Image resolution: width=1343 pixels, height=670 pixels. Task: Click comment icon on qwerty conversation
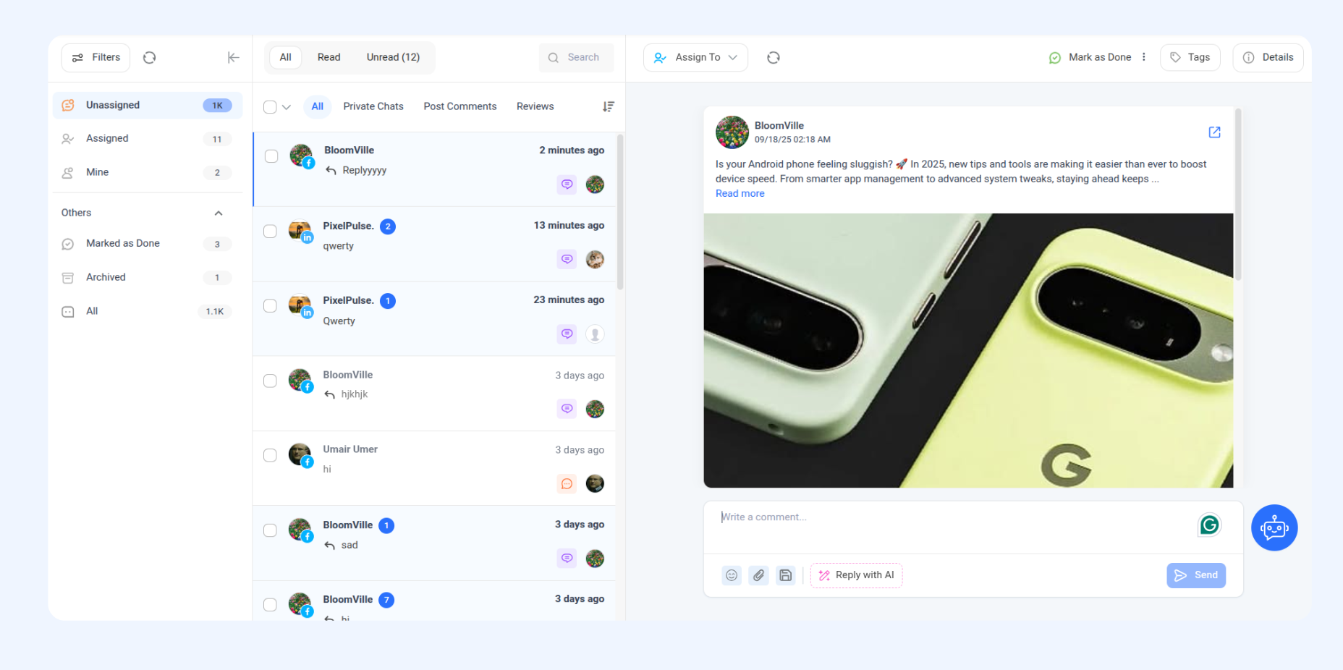point(567,259)
